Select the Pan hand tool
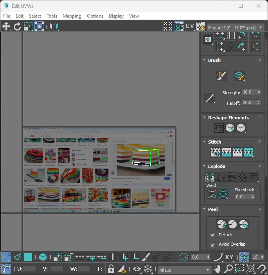The image size is (268, 275). coord(217,269)
